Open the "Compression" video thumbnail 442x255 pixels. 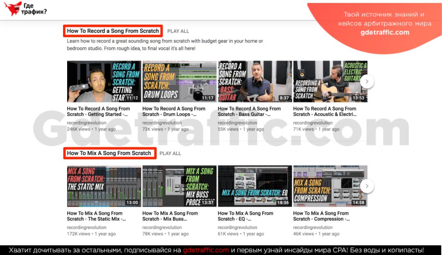coord(330,186)
